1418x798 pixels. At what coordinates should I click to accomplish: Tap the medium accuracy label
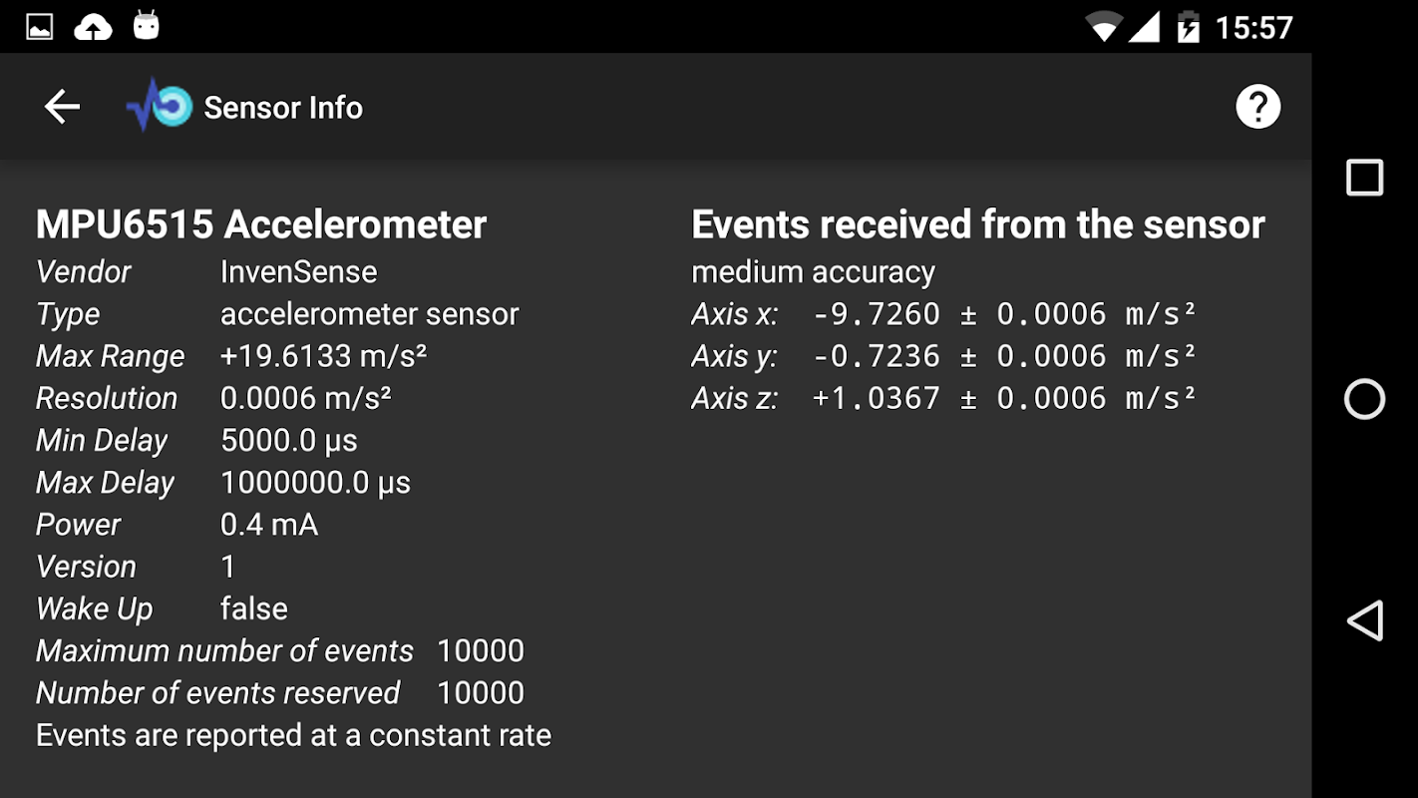point(813,271)
